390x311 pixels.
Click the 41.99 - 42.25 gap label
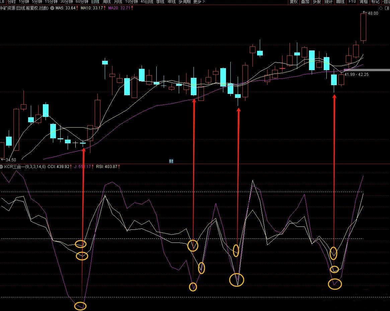tap(357, 74)
